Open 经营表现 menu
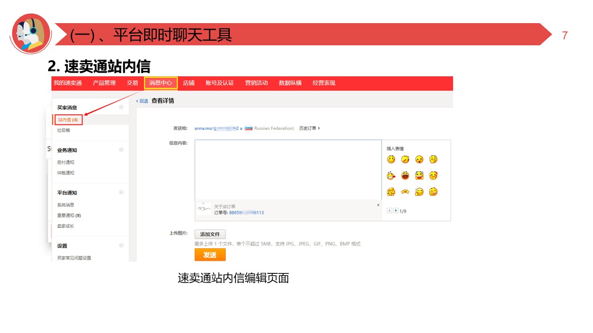593x333 pixels. coord(324,83)
